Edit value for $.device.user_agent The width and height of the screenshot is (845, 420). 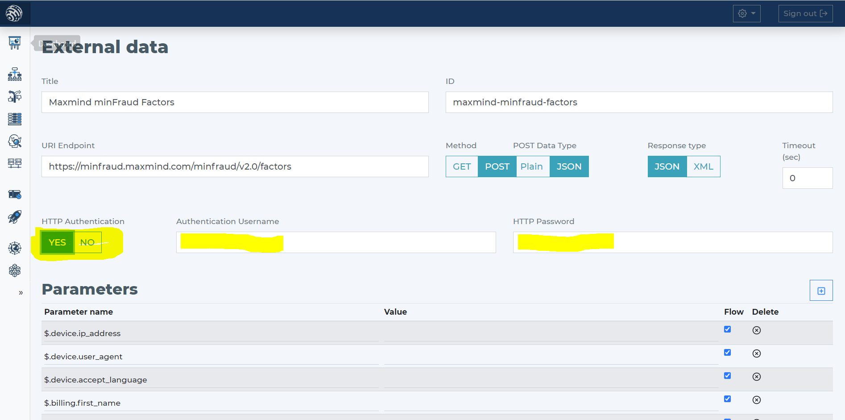pyautogui.click(x=551, y=357)
